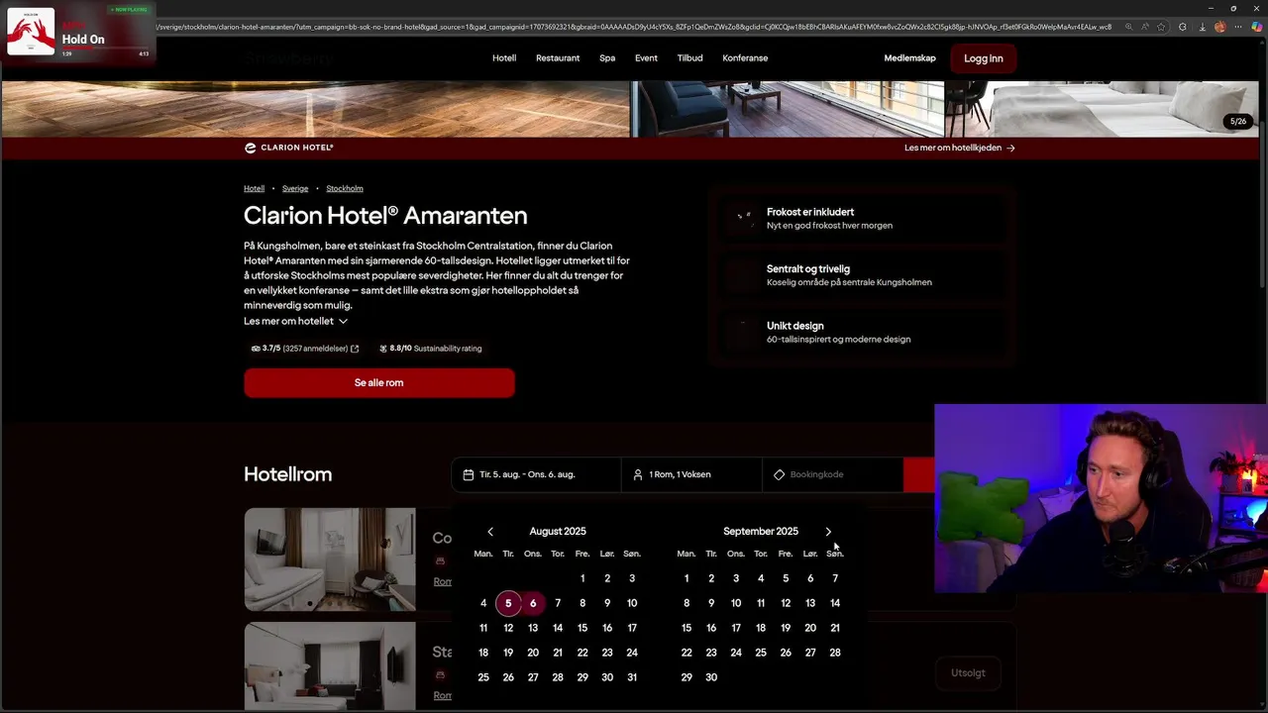
Task: Select September 21 in calendar
Action: click(835, 628)
